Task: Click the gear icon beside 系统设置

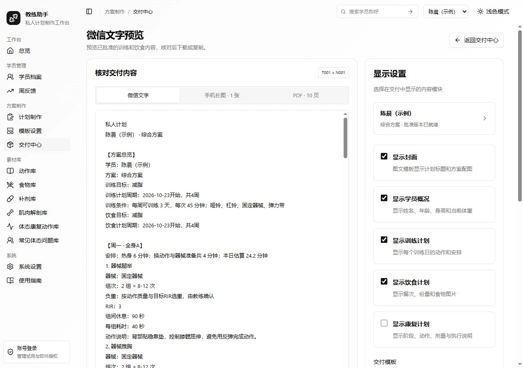Action: (x=11, y=267)
